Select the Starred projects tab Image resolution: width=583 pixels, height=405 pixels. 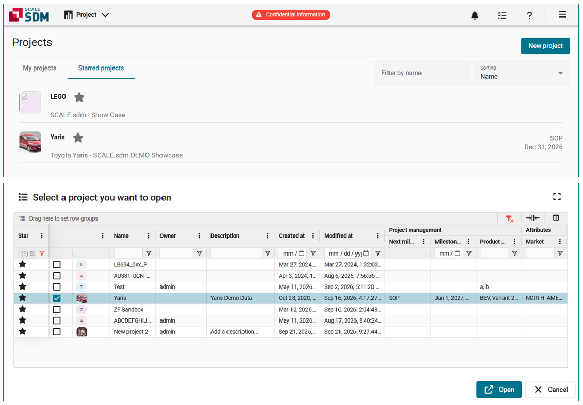[101, 69]
